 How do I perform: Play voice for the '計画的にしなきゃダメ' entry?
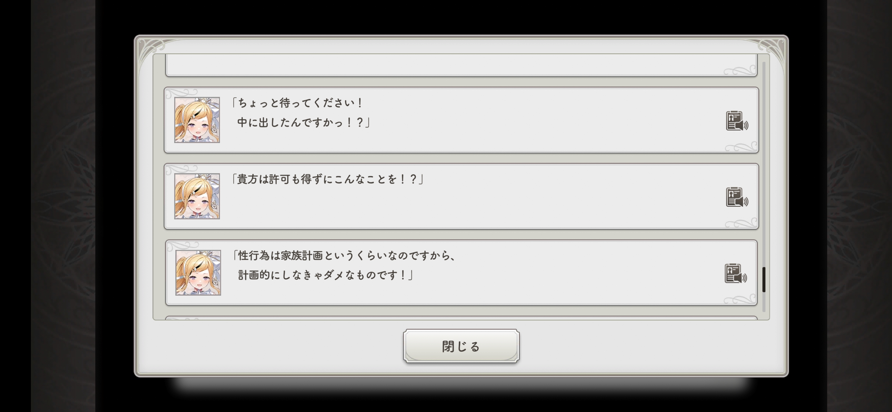(x=736, y=274)
